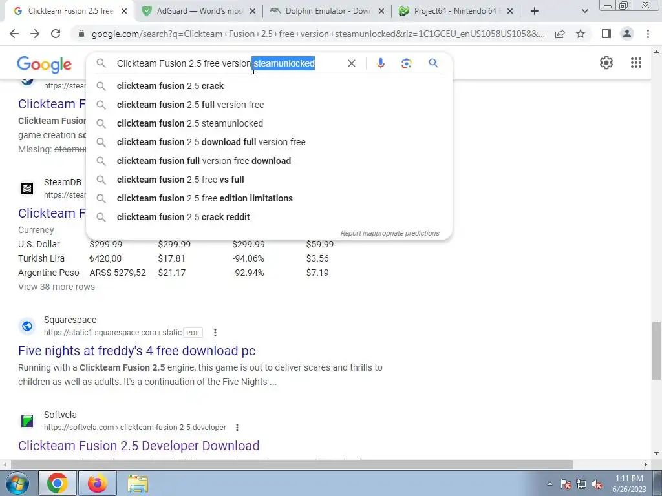Open options for the Softvela result
662x496 pixels.
237,428
